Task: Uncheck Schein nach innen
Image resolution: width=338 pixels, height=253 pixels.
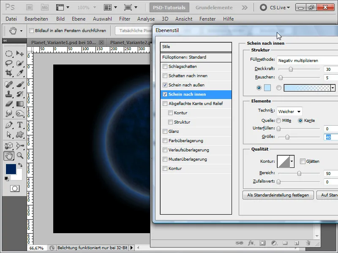Action: pos(165,94)
